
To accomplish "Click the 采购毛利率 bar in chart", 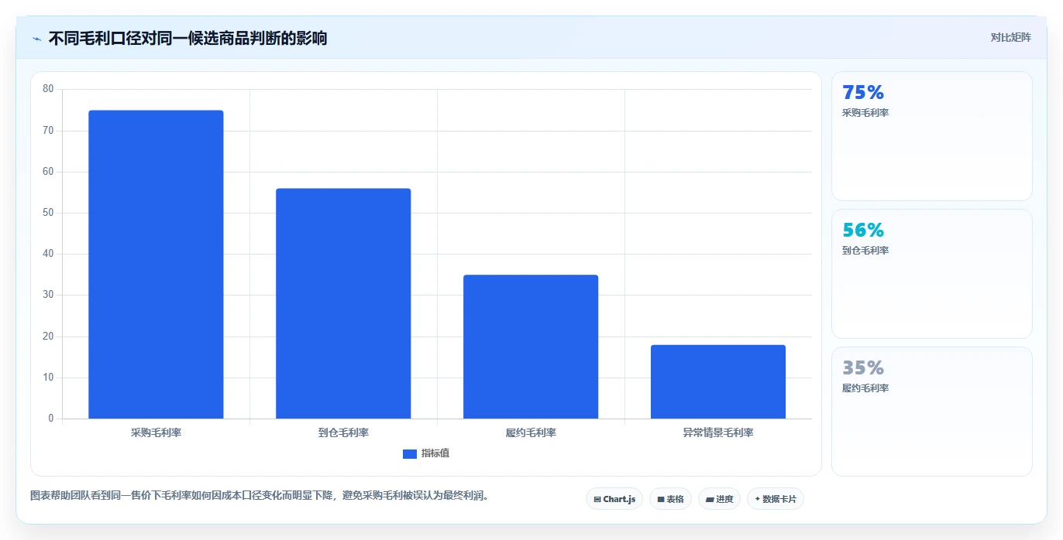I will click(156, 265).
